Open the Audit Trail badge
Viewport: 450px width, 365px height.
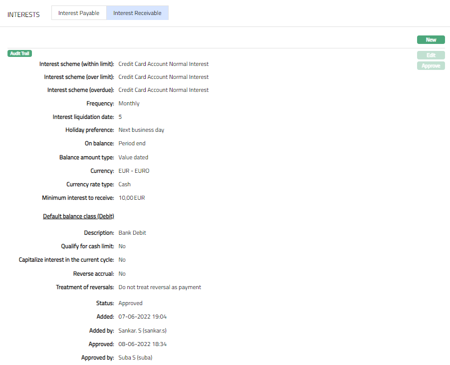point(20,53)
